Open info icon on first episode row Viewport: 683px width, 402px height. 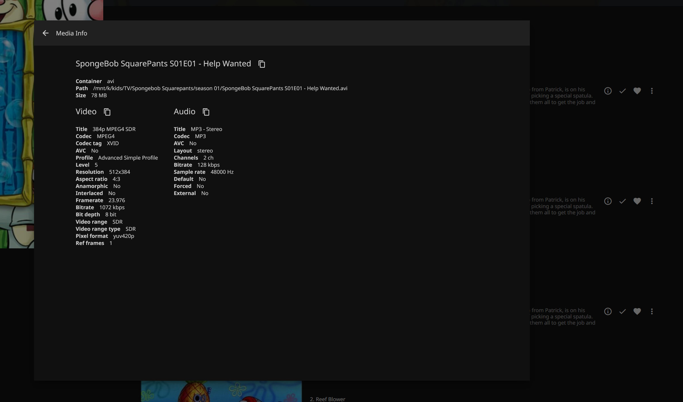pyautogui.click(x=608, y=91)
